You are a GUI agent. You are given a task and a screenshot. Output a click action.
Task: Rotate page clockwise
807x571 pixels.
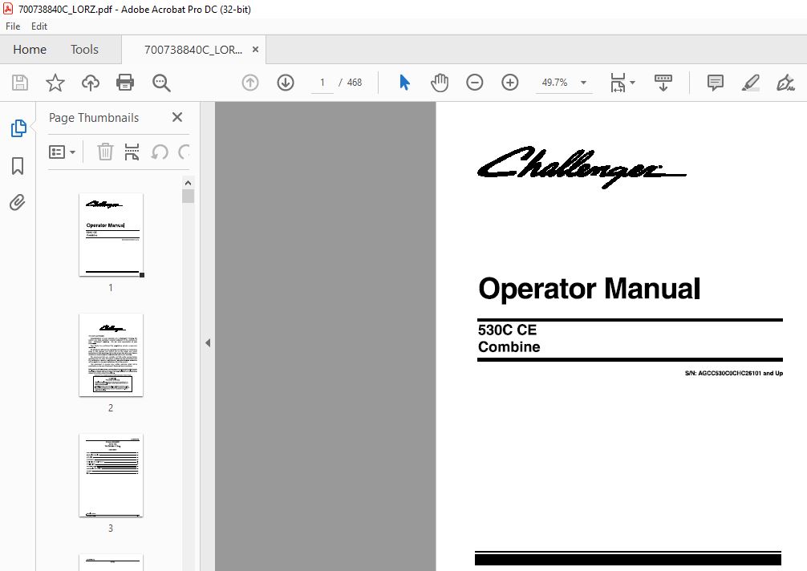point(185,152)
